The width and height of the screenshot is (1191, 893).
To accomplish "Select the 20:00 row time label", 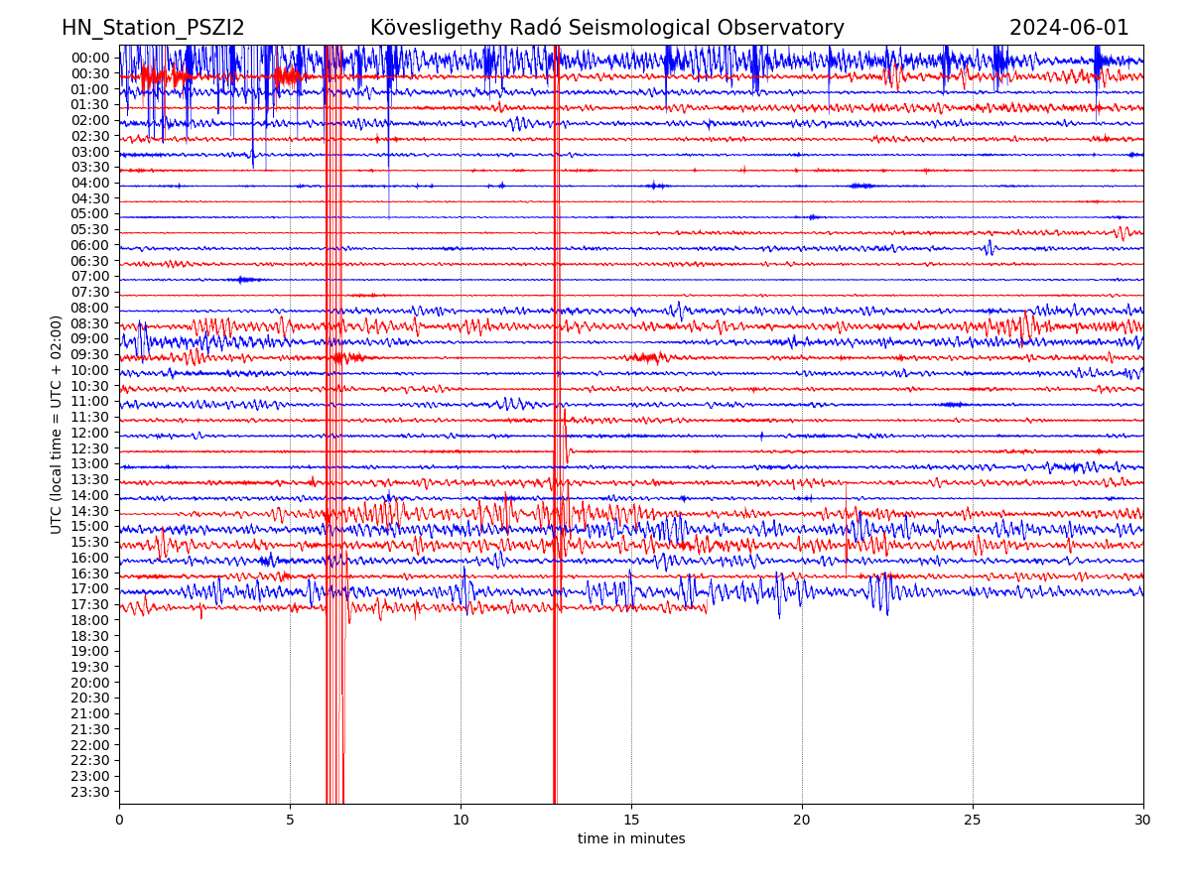I will pyautogui.click(x=89, y=683).
